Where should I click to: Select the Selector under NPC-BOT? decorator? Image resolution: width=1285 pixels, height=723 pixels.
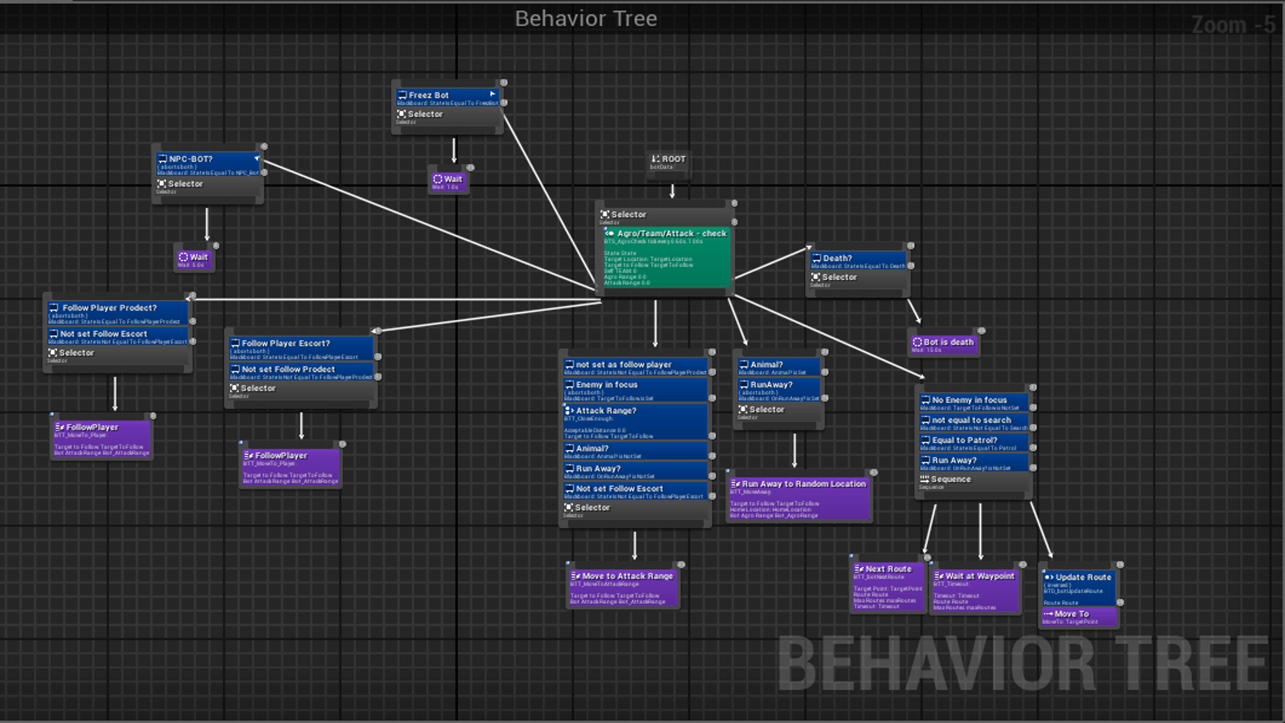208,186
